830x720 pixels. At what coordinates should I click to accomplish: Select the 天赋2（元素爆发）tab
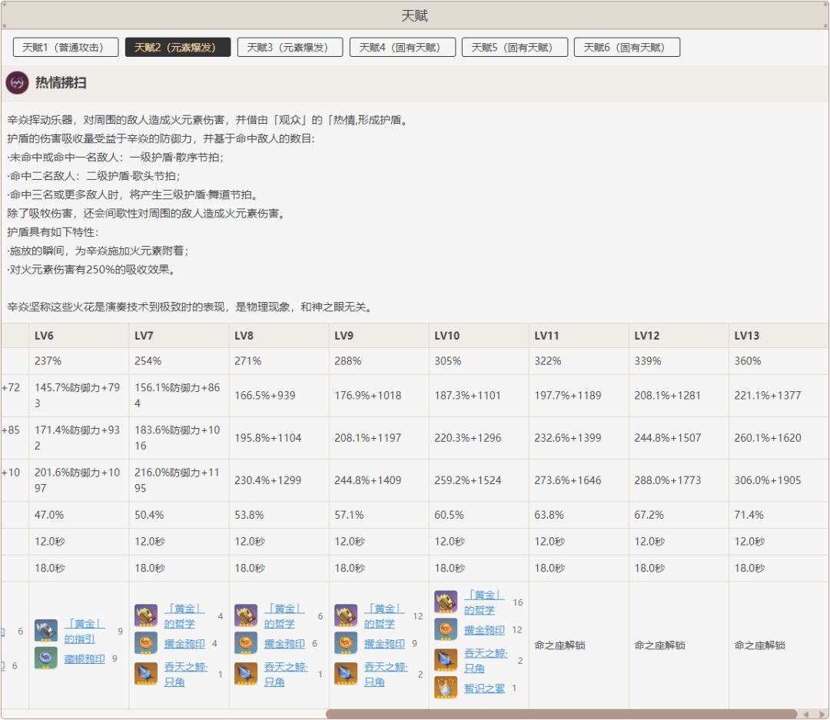click(x=178, y=47)
